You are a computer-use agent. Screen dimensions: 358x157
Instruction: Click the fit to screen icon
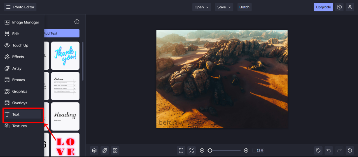(181, 151)
